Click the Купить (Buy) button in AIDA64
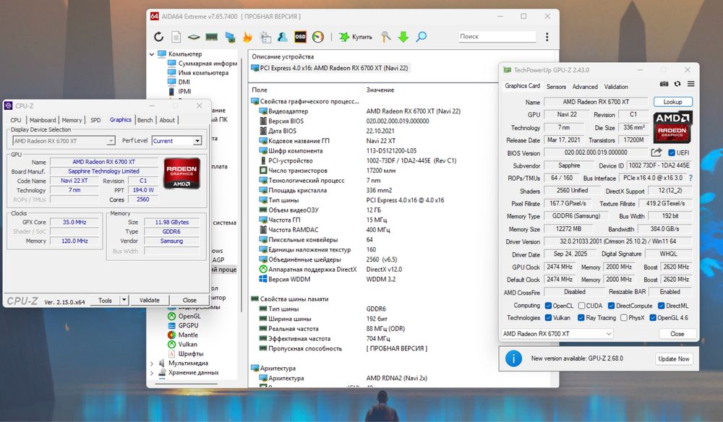The height and width of the screenshot is (422, 723). (356, 37)
